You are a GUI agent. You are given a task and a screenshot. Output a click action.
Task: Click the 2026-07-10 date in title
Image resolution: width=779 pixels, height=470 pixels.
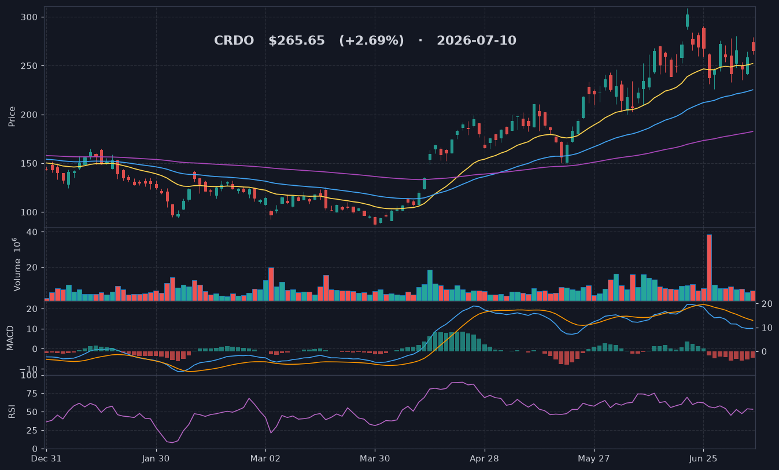click(x=477, y=41)
